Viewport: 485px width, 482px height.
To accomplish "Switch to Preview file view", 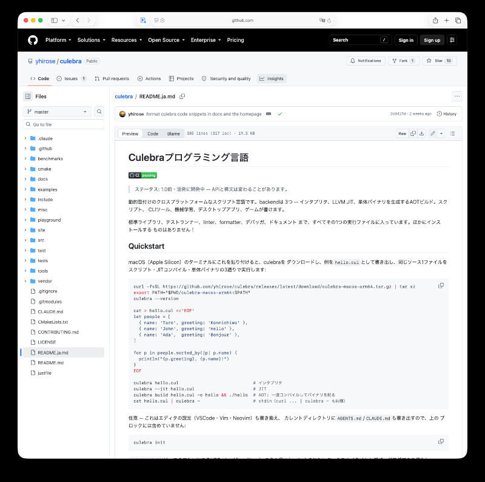I will 130,134.
